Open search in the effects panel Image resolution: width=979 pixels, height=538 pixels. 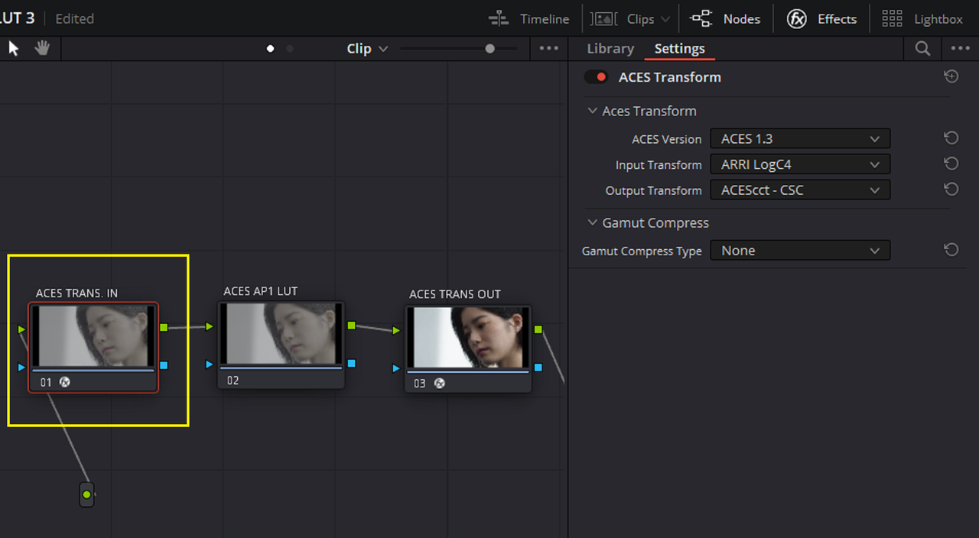[x=923, y=48]
